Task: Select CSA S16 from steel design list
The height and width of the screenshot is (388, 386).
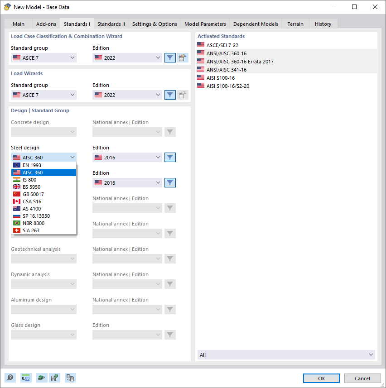Action: click(x=44, y=201)
